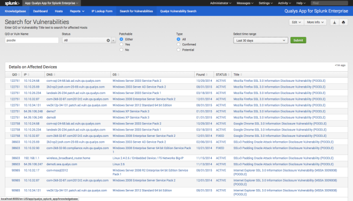Click the QID or Vuln Name input field
353x201 pixels.
32,40
